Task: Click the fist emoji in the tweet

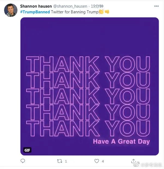Action: pyautogui.click(x=107, y=12)
